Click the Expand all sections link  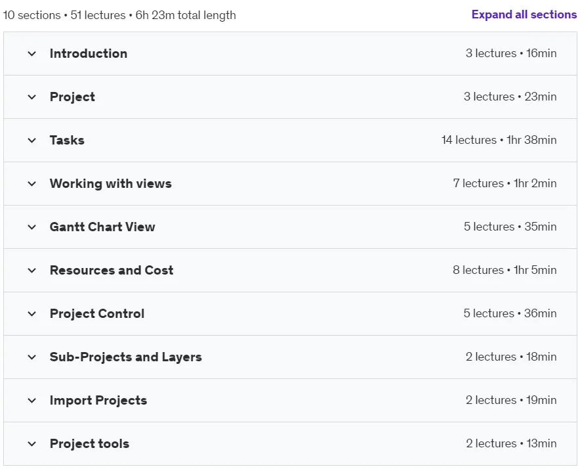524,14
